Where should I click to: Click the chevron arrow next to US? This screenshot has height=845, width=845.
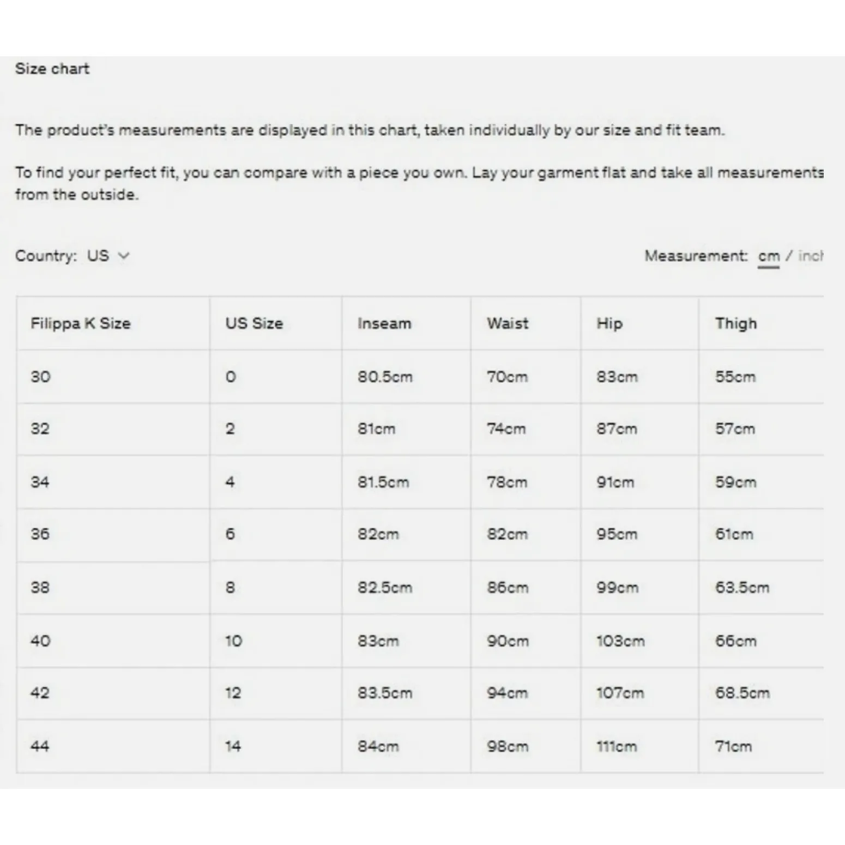point(124,256)
